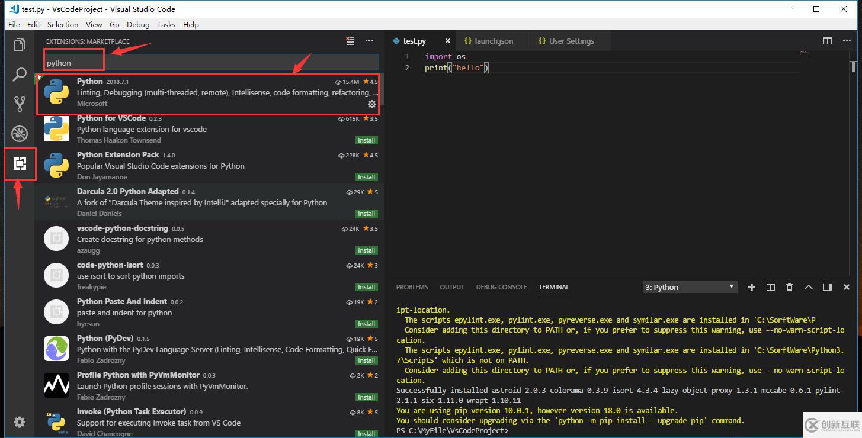Move the panel to the right
The image size is (862, 438).
point(828,287)
